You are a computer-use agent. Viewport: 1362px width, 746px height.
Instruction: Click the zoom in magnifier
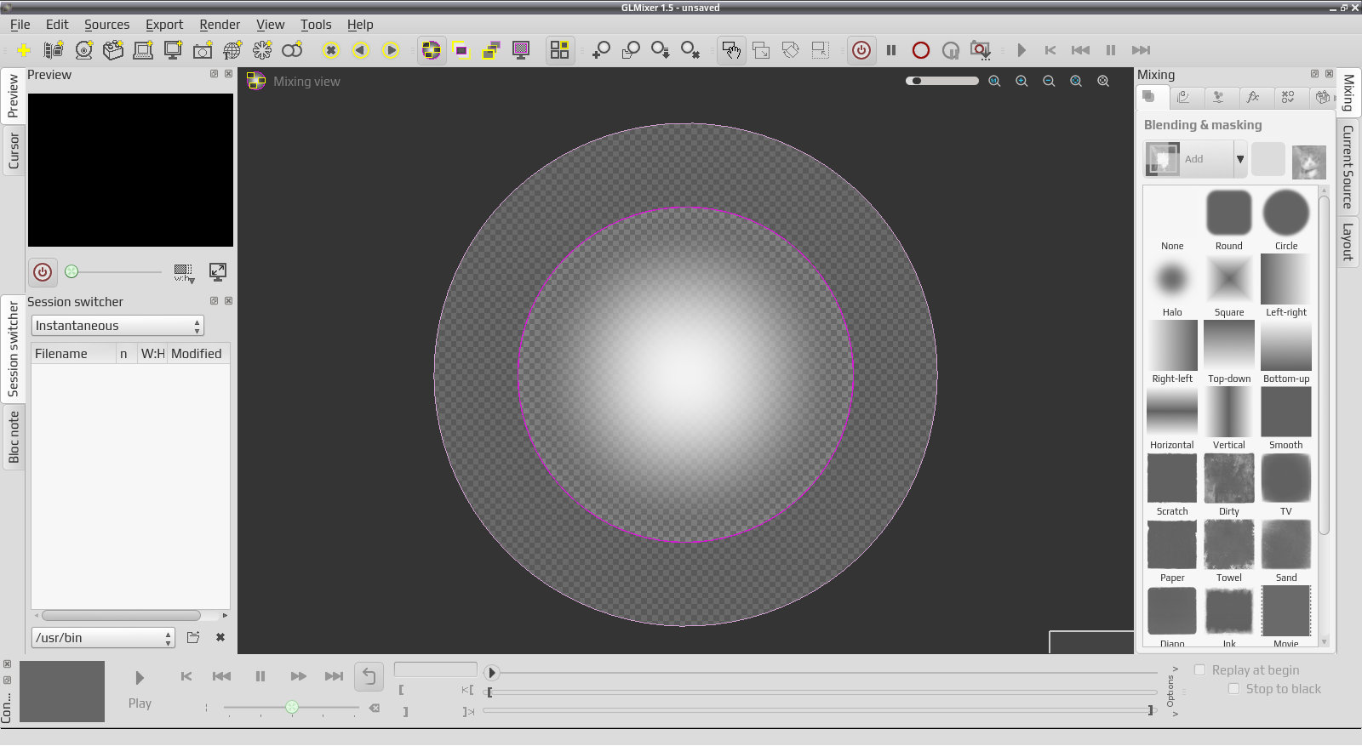tap(1021, 81)
